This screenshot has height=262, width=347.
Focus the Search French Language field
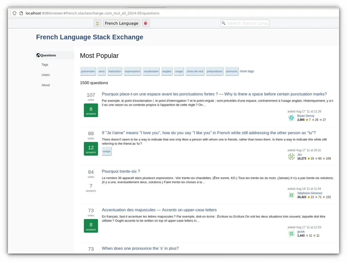click(x=245, y=23)
